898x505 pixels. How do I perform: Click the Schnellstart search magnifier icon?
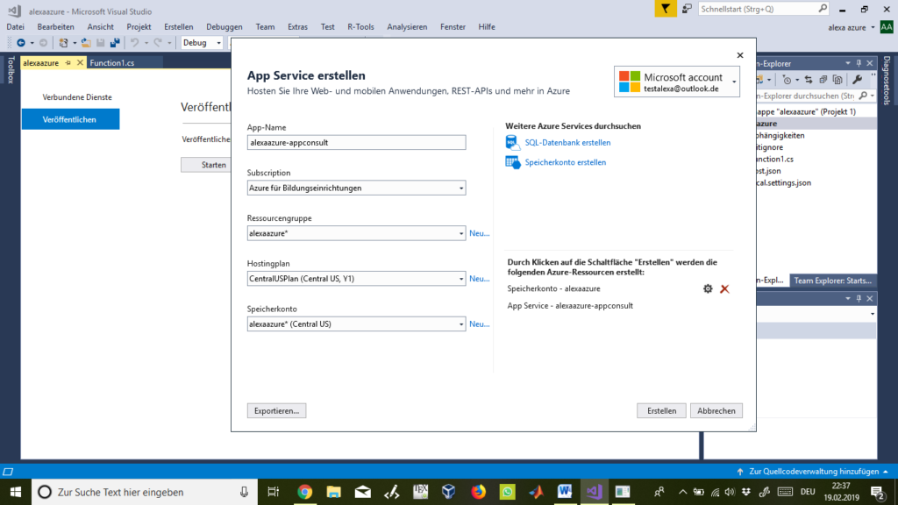click(823, 9)
